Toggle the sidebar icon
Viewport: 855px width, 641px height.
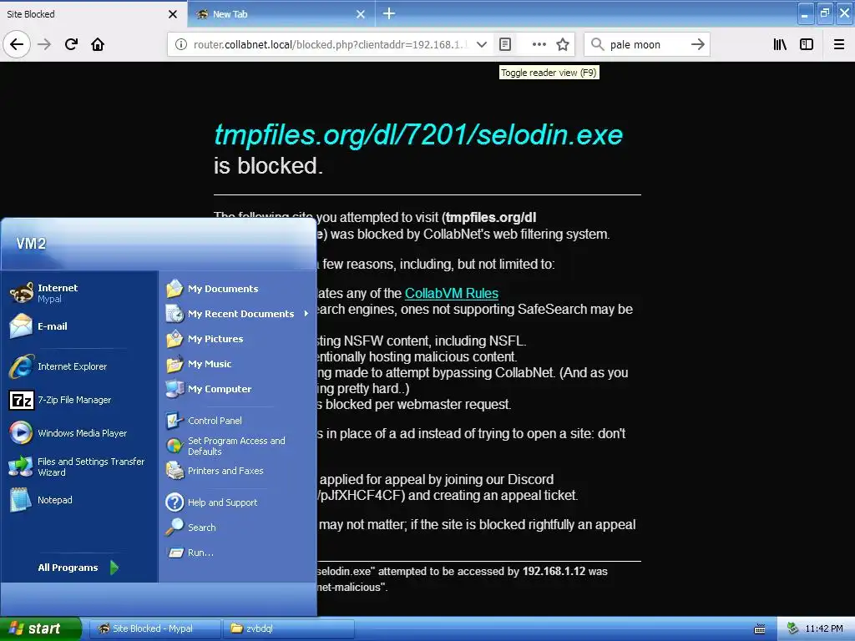coord(807,44)
